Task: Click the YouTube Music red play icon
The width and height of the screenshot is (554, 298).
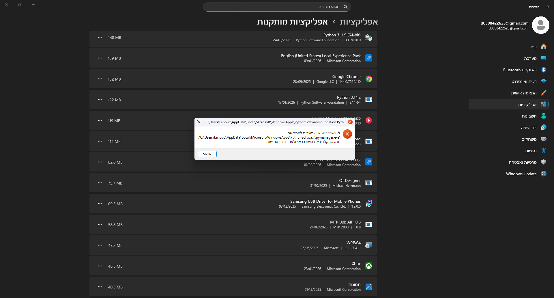Action: point(368,120)
